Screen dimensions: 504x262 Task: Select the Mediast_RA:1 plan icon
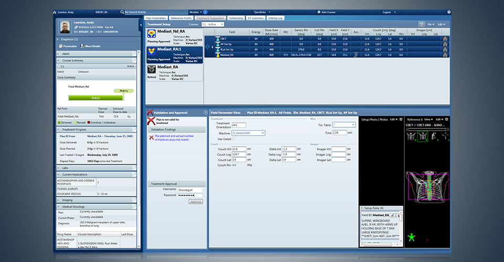(x=152, y=52)
